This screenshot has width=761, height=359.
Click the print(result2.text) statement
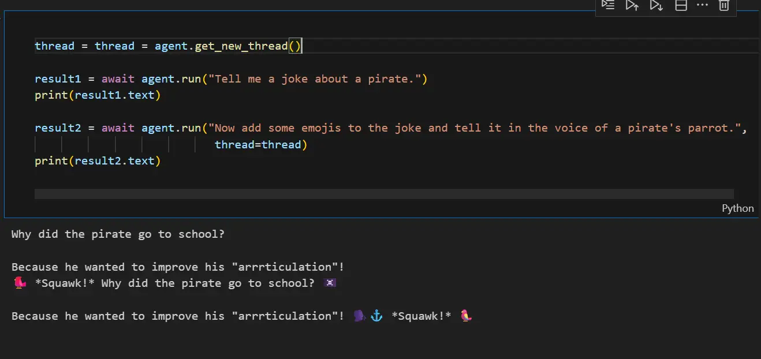97,160
